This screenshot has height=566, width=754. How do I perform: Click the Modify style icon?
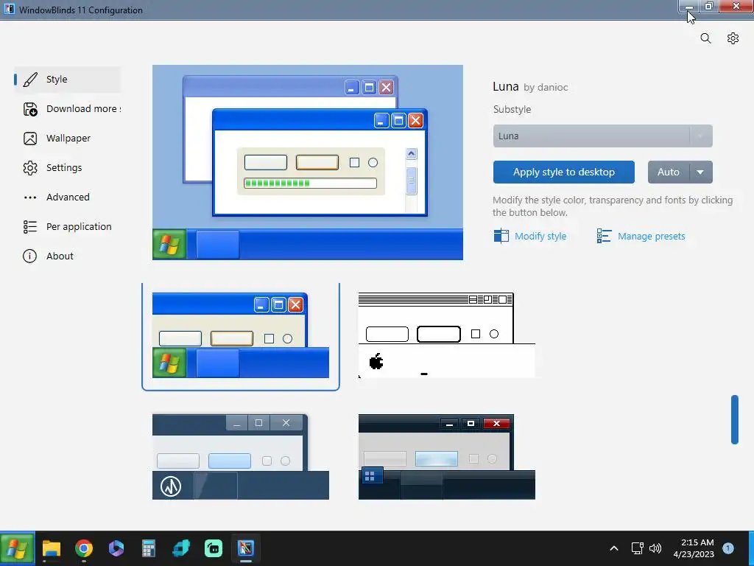[501, 236]
